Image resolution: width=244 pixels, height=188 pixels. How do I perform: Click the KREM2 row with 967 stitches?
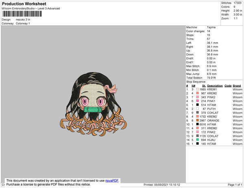214,93
